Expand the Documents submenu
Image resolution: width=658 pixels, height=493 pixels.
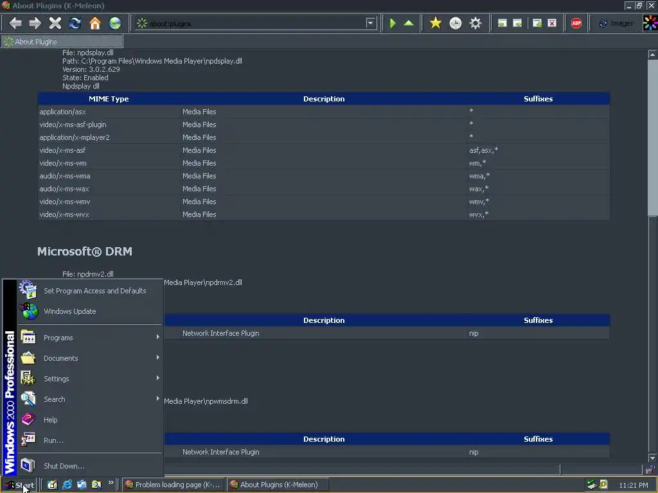[89, 358]
